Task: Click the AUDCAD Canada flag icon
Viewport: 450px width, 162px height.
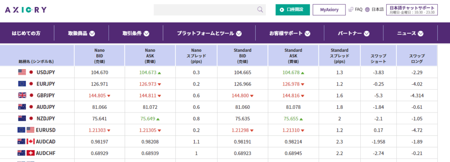Action: tap(30, 142)
